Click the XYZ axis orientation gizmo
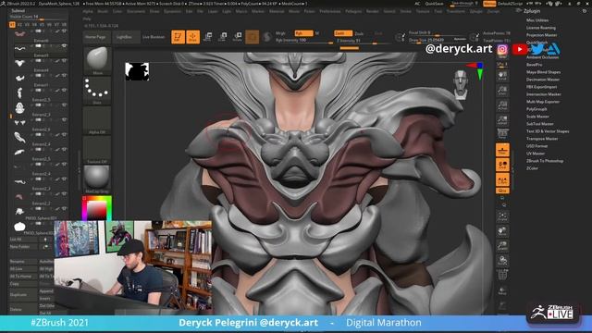The image size is (592, 333). click(477, 70)
